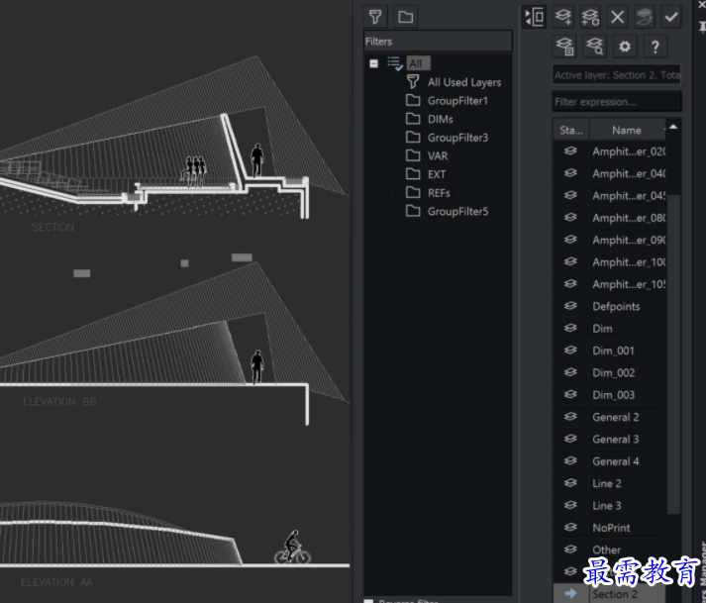
Task: Click status icon of NoPrint layer
Action: click(570, 527)
